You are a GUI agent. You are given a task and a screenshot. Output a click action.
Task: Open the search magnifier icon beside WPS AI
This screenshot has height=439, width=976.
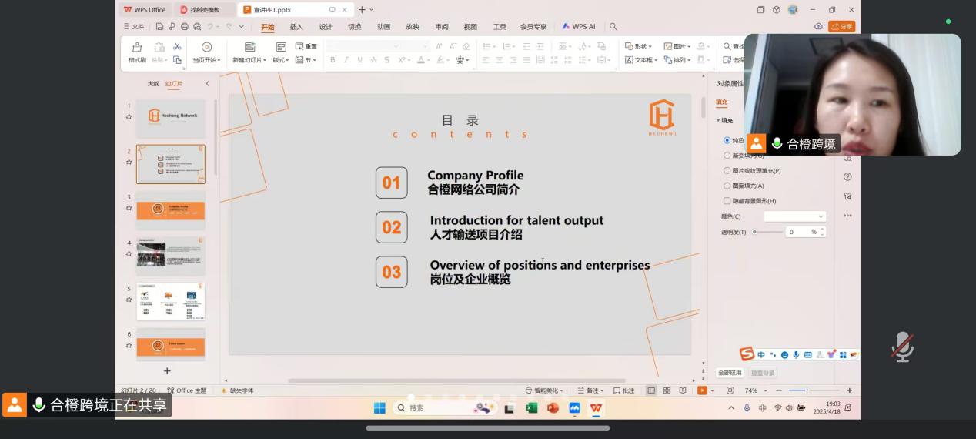coord(613,27)
